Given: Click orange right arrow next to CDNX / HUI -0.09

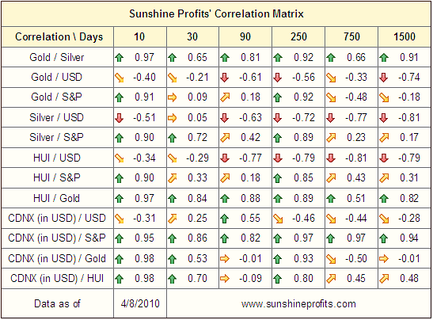Looking at the screenshot, I should [x=225, y=279].
